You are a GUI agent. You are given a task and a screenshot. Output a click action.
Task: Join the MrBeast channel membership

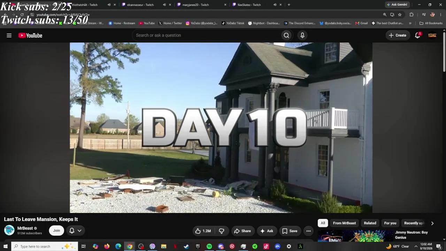click(x=56, y=230)
